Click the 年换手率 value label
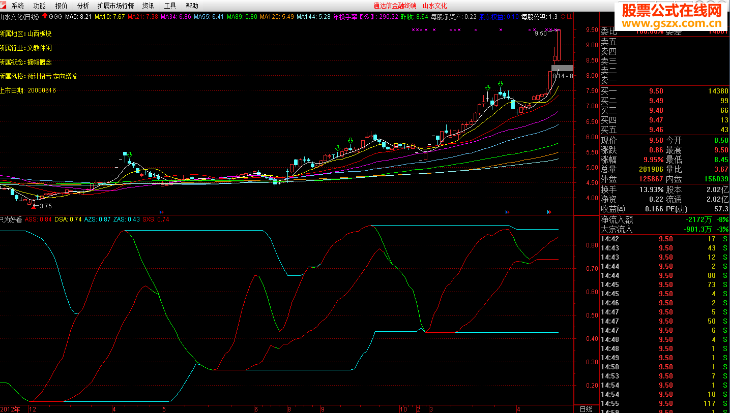Screen dimensions: 730x413 (x=366, y=17)
